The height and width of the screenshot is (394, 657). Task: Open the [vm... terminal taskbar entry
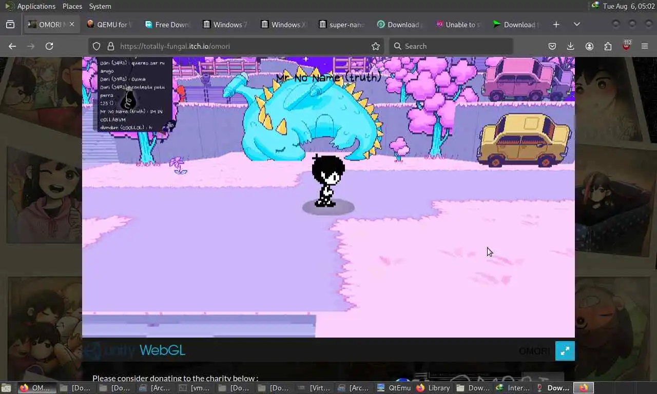click(196, 388)
